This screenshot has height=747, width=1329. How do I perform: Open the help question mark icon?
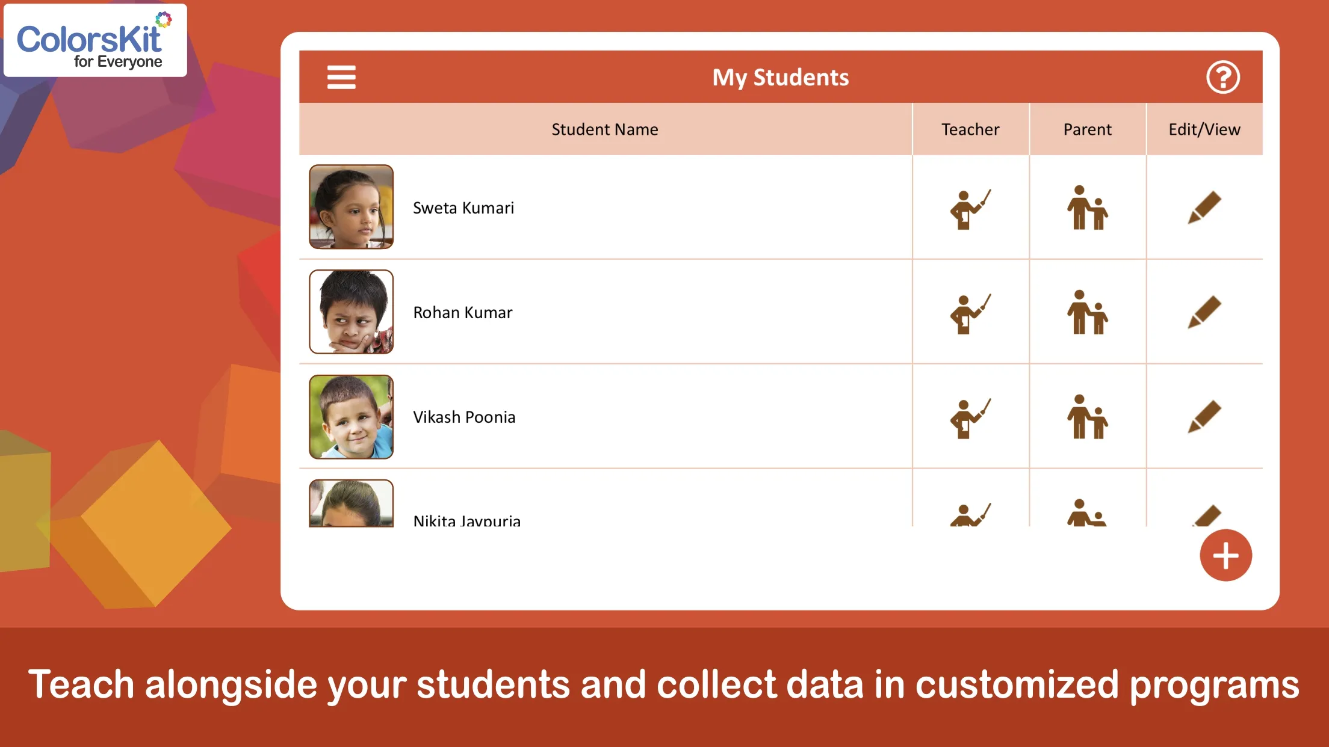click(x=1222, y=78)
